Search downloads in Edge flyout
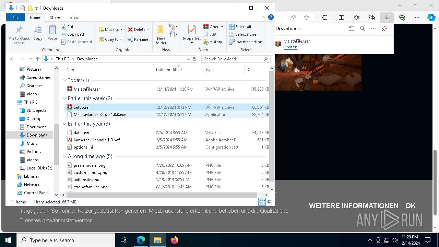Image resolution: width=439 pixels, height=247 pixels. (363, 28)
